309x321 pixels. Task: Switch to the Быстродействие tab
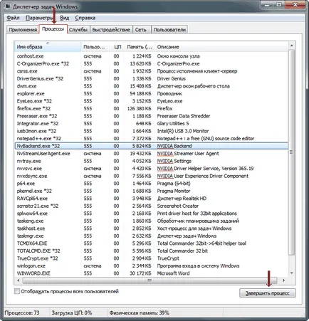pyautogui.click(x=111, y=30)
